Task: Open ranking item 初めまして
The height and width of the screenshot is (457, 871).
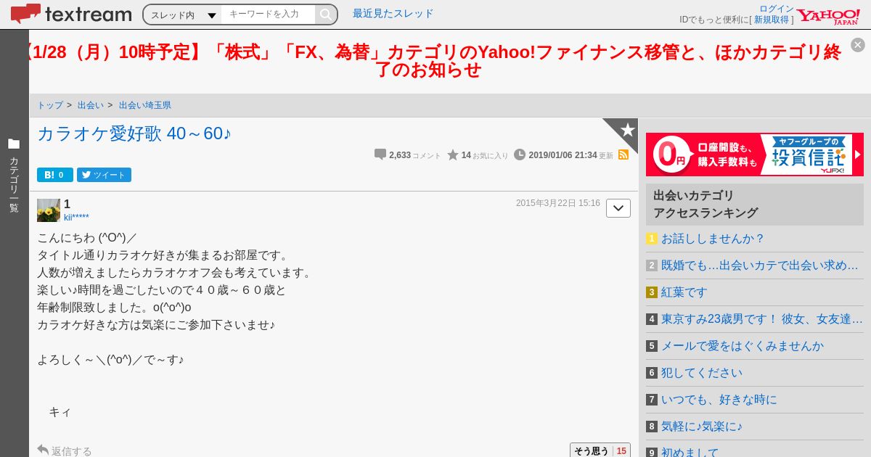Action: pyautogui.click(x=690, y=452)
